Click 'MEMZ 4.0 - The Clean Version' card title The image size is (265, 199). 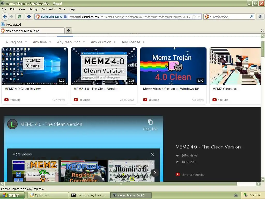click(96, 89)
